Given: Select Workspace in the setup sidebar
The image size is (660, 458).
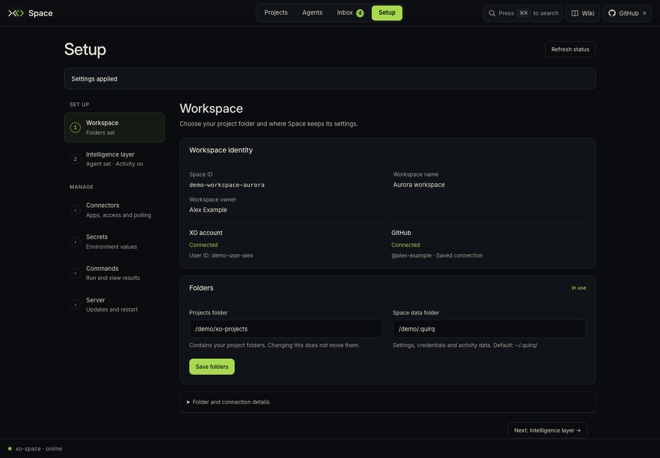Looking at the screenshot, I should [115, 127].
